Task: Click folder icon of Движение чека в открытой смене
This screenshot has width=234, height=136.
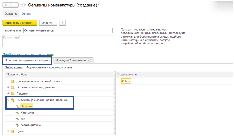Action: pos(13,81)
